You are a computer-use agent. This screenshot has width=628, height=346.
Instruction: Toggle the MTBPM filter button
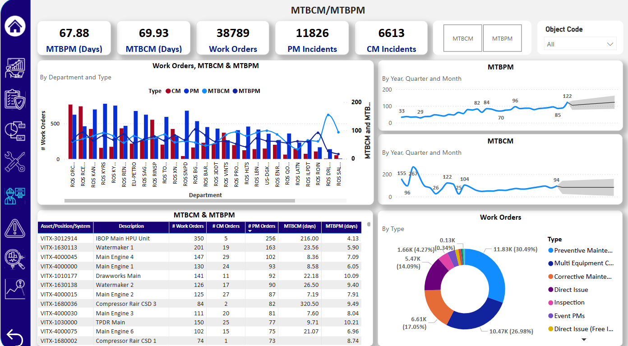(502, 38)
